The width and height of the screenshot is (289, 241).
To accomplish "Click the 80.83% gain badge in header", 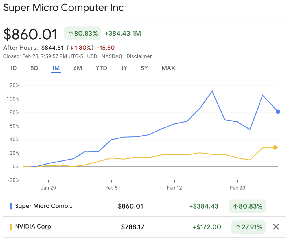I will point(82,34).
